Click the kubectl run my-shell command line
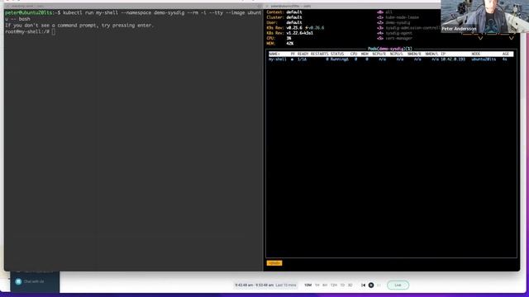 133,16
